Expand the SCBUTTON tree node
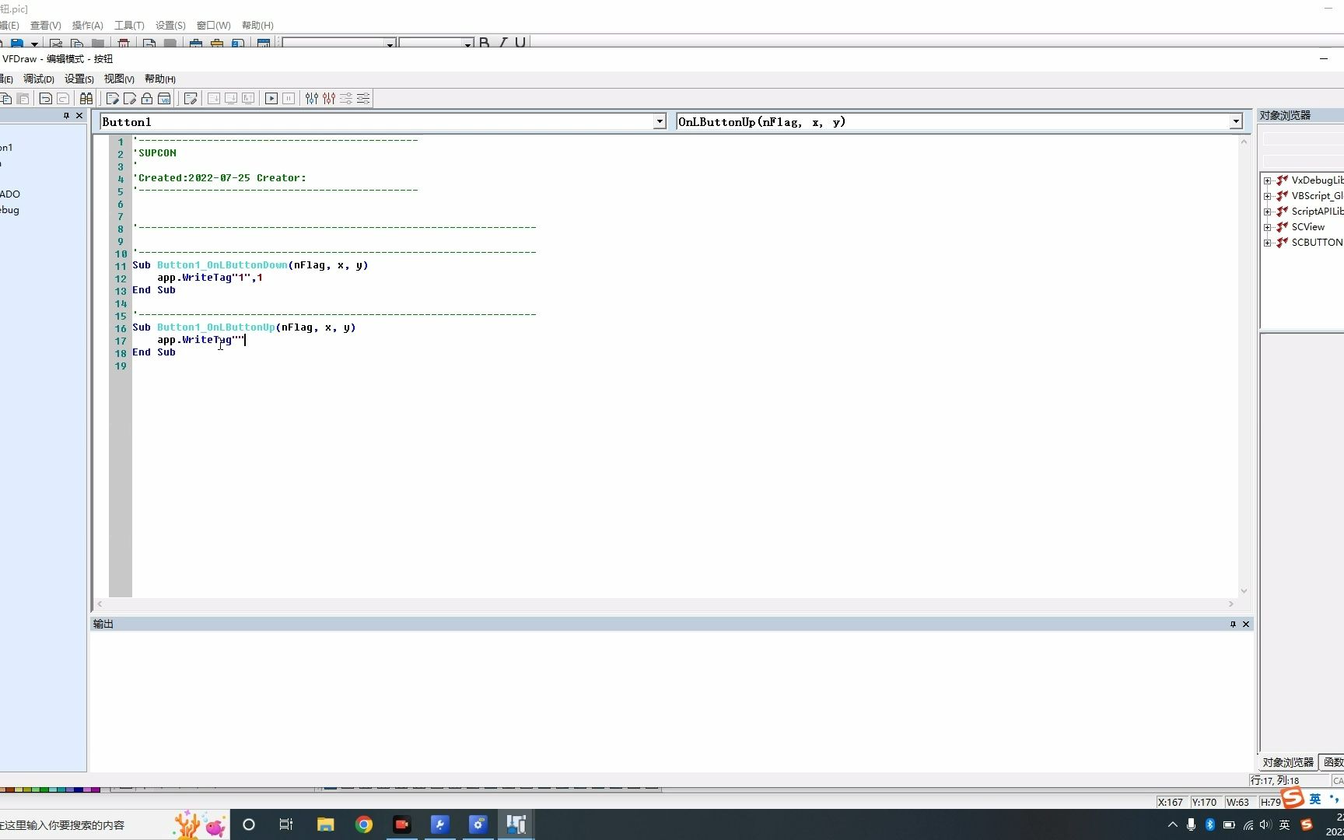The height and width of the screenshot is (840, 1344). [1268, 243]
